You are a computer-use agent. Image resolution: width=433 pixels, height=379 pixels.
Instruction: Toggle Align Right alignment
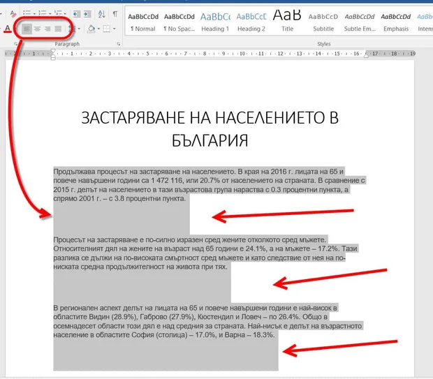(47, 29)
